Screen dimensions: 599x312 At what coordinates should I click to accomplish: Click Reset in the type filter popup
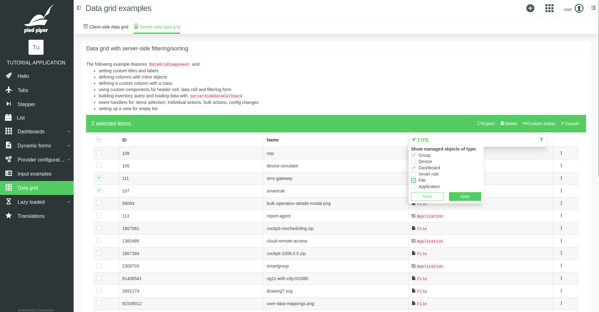click(427, 197)
